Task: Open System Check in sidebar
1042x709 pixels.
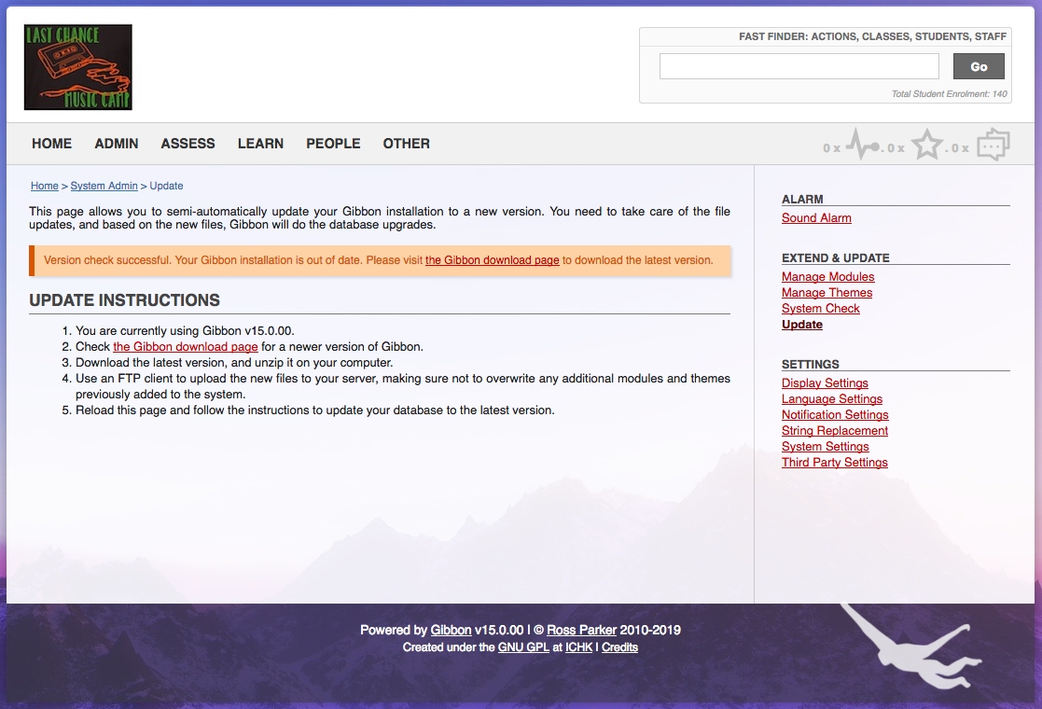Action: (821, 308)
